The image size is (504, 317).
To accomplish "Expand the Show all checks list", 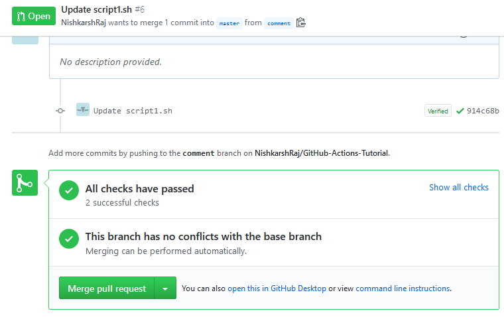I will [x=459, y=188].
